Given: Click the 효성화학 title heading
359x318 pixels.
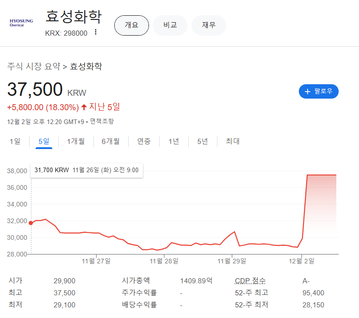Looking at the screenshot, I should point(74,17).
